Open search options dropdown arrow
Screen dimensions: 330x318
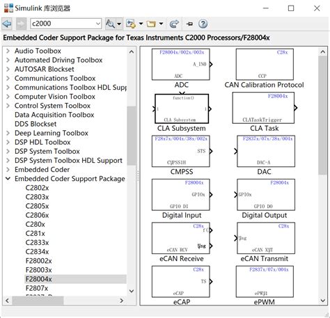click(119, 24)
